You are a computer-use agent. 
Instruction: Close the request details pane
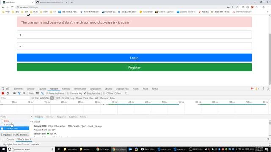(x=31, y=117)
